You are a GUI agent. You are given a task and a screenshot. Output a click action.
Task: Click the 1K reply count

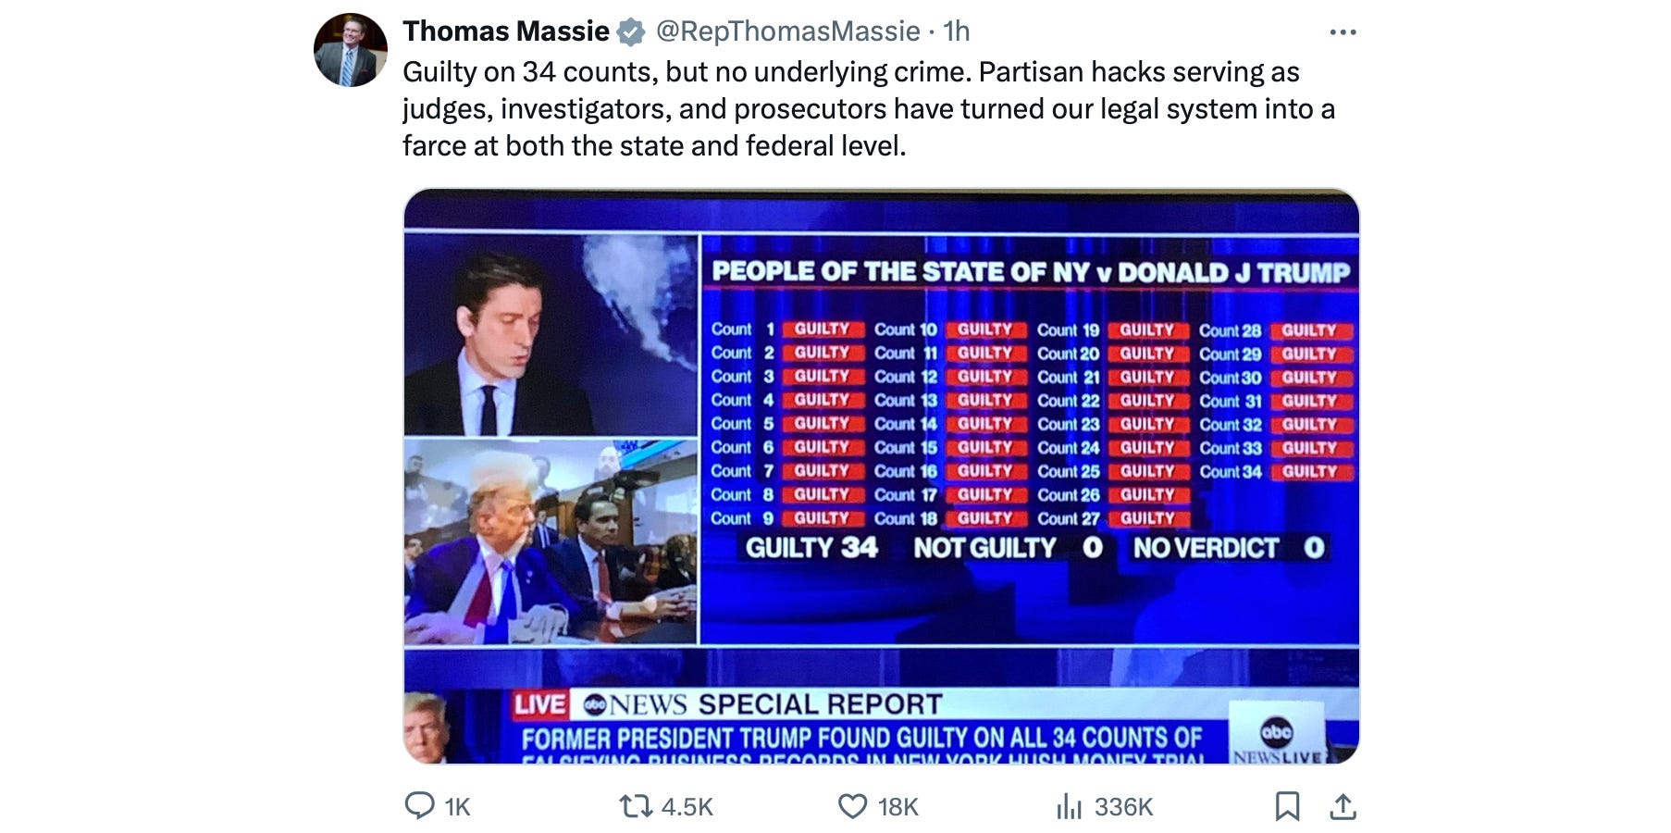point(457,807)
